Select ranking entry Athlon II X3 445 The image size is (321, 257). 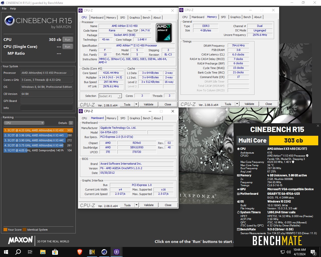[x=38, y=135]
